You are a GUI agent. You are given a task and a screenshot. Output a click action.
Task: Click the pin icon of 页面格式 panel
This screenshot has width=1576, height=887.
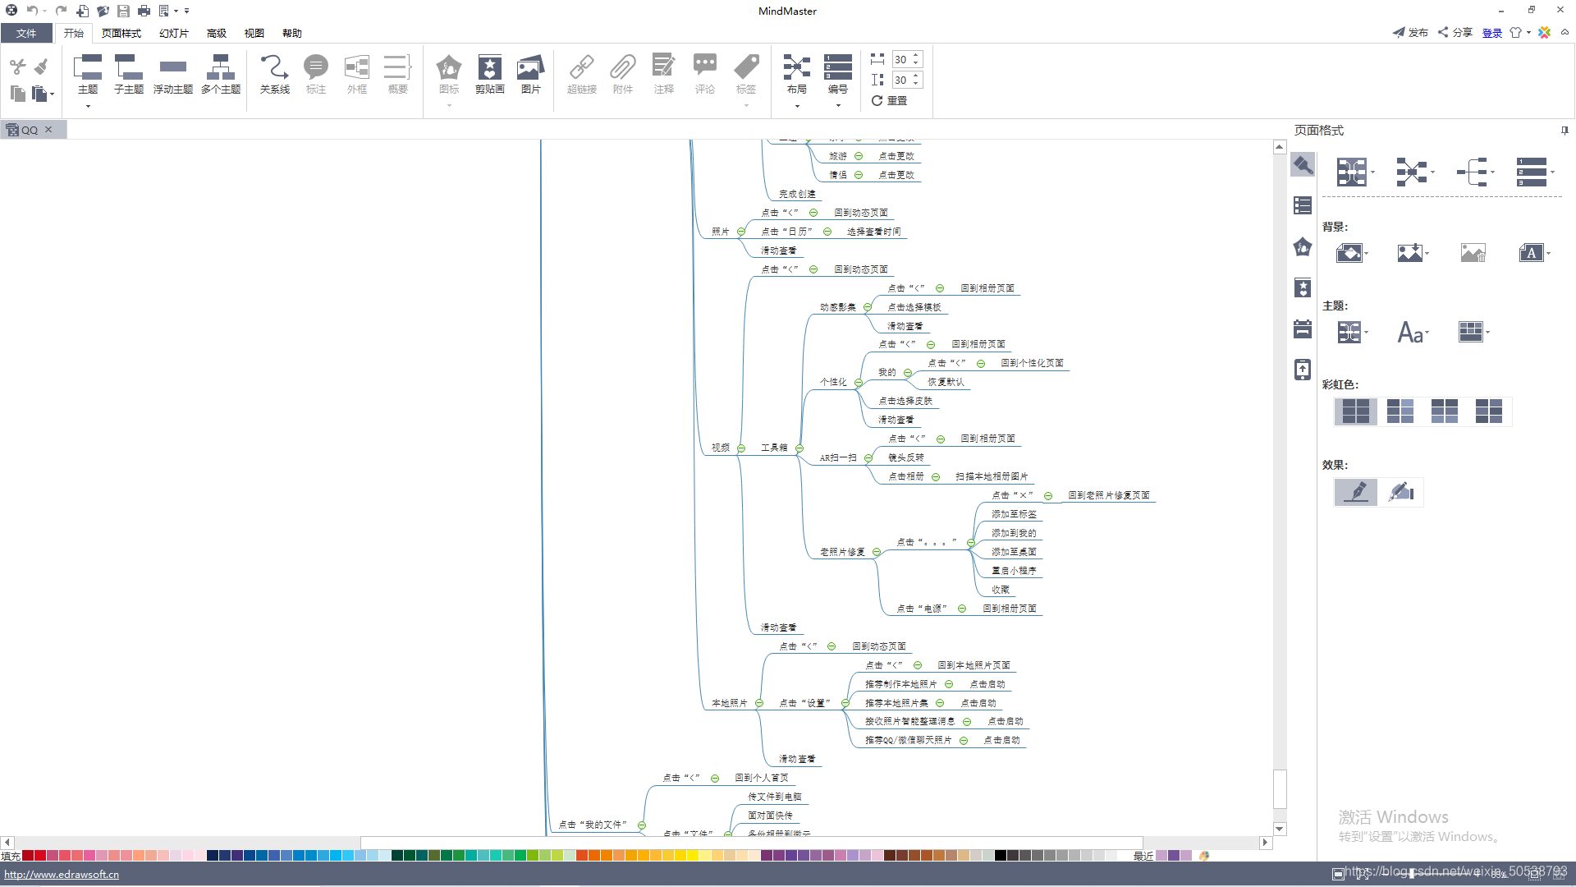pyautogui.click(x=1564, y=131)
